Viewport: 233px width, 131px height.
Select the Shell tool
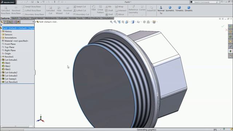click(x=109, y=15)
